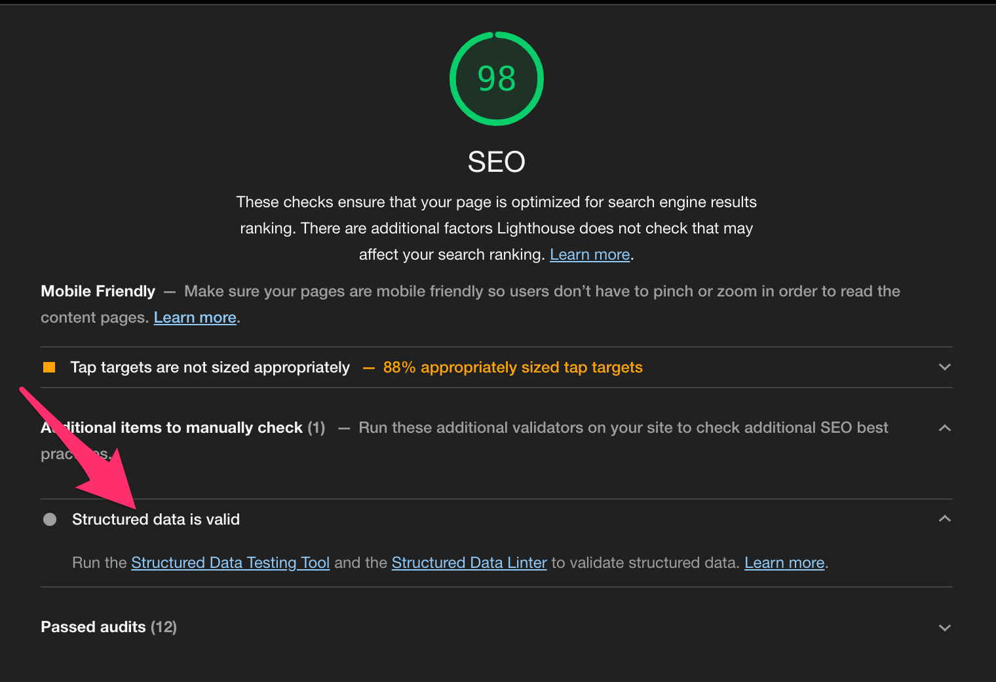Click the SEO category title

click(497, 162)
